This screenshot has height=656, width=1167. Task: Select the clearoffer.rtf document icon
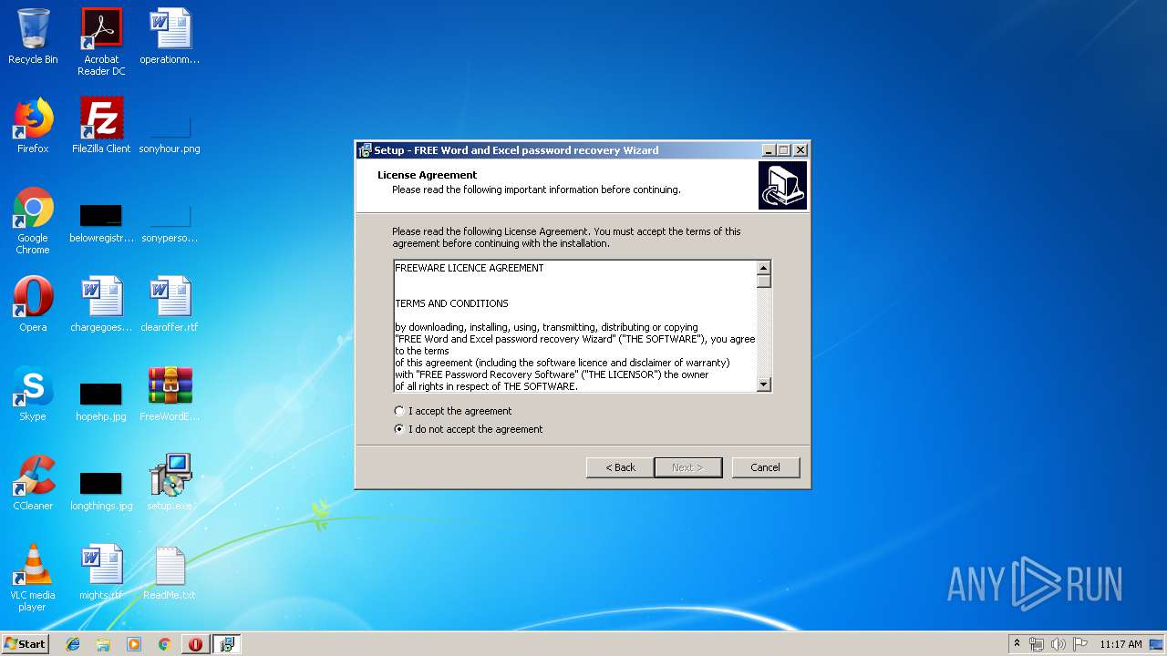(170, 304)
